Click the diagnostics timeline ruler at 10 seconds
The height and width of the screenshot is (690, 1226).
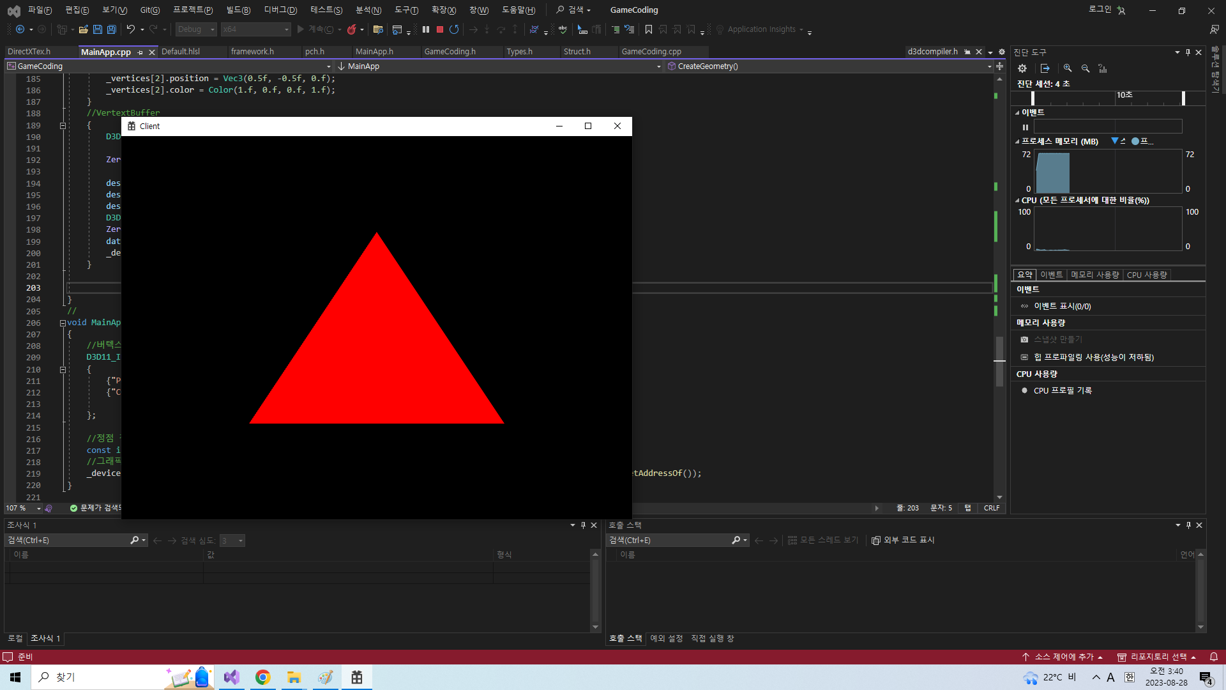click(x=1124, y=95)
